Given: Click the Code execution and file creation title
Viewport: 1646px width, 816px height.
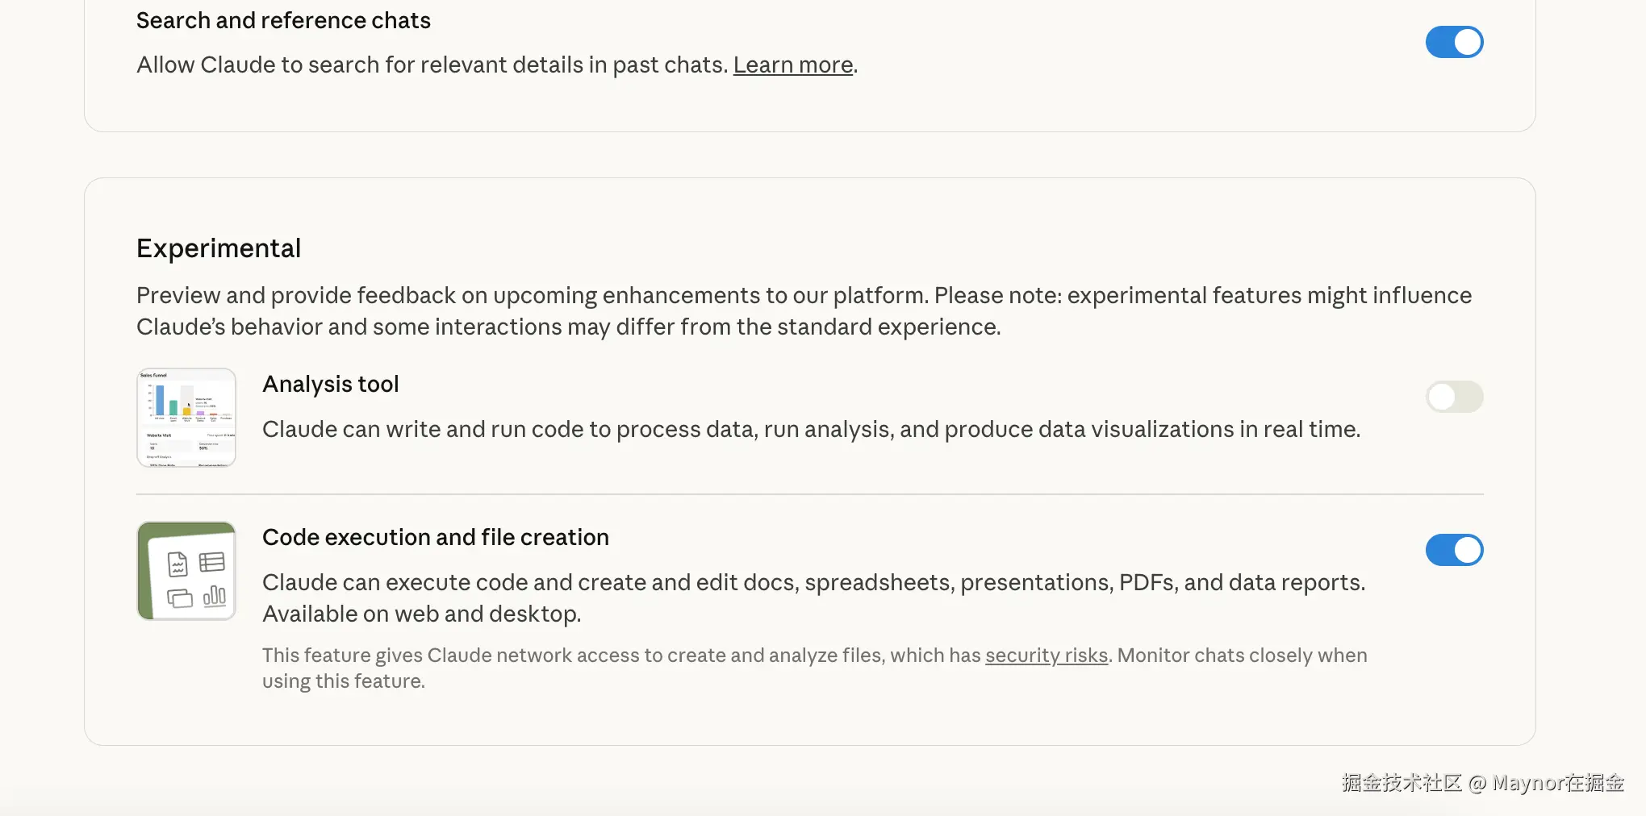Looking at the screenshot, I should tap(436, 537).
